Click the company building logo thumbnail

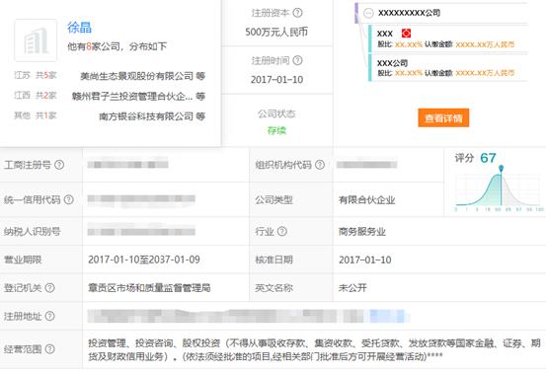[36, 40]
